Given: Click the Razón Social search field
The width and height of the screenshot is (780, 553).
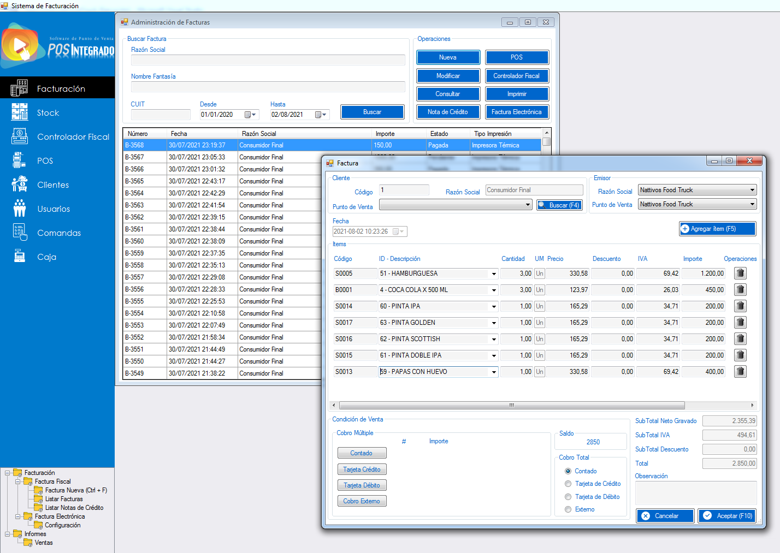Looking at the screenshot, I should [x=268, y=60].
